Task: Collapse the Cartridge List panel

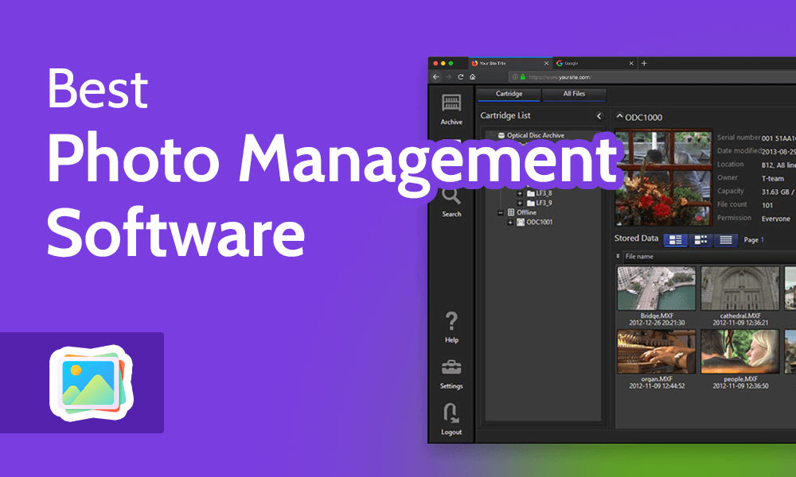Action: pos(598,115)
